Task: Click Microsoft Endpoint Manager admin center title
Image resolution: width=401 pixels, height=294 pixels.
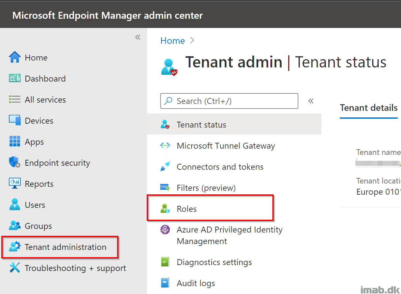Action: (108, 15)
